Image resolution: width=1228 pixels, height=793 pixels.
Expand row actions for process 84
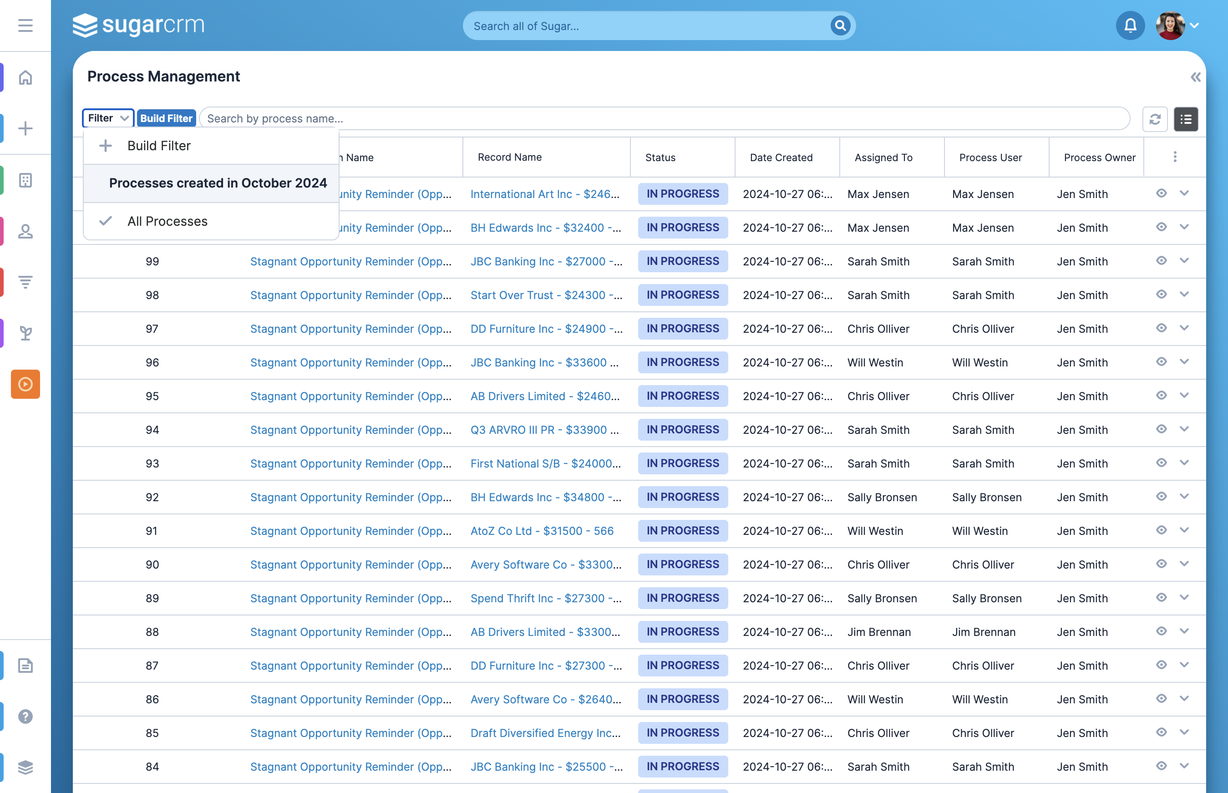point(1184,766)
